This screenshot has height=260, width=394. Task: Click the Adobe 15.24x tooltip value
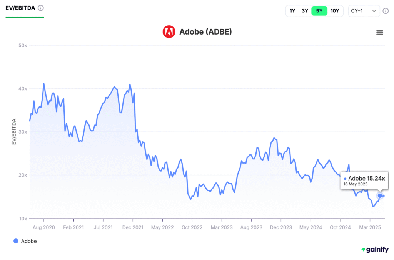366,178
